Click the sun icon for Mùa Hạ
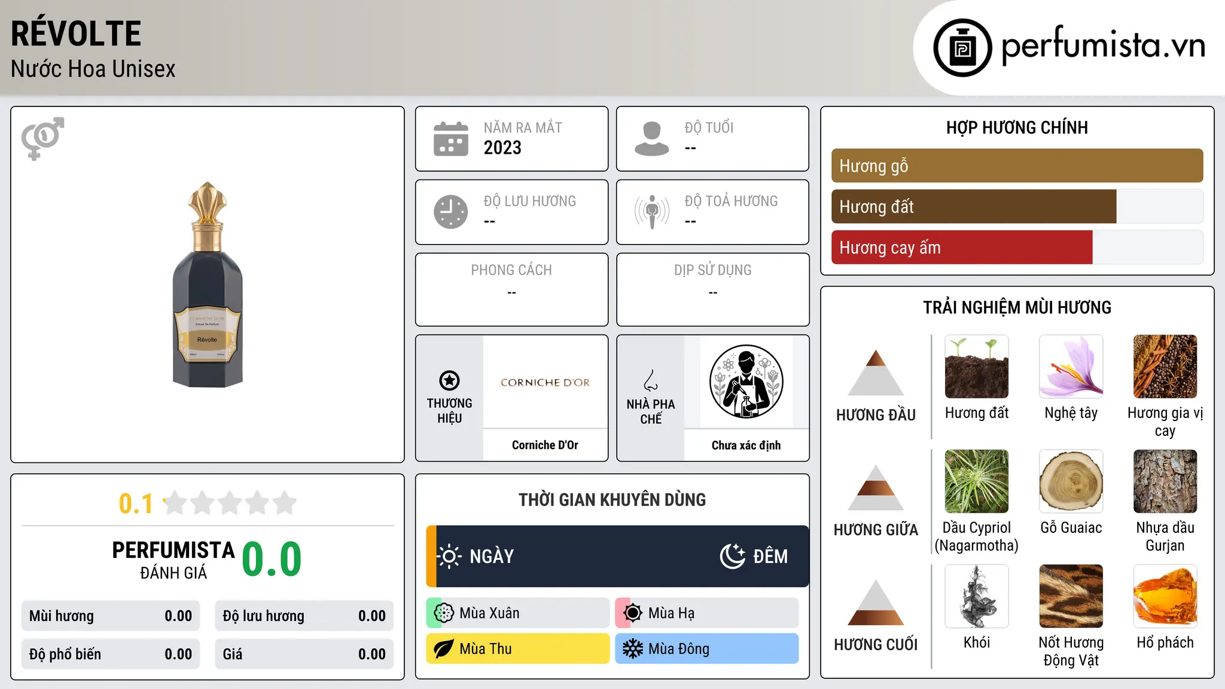Image resolution: width=1225 pixels, height=689 pixels. [633, 613]
